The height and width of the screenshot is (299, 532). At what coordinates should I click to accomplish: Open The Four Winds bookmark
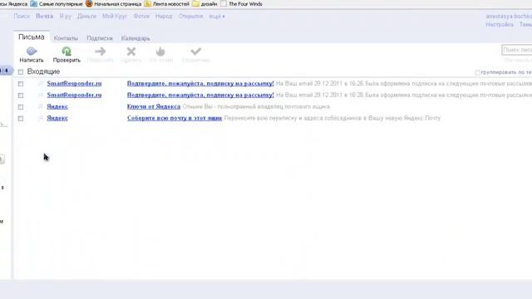tap(242, 4)
